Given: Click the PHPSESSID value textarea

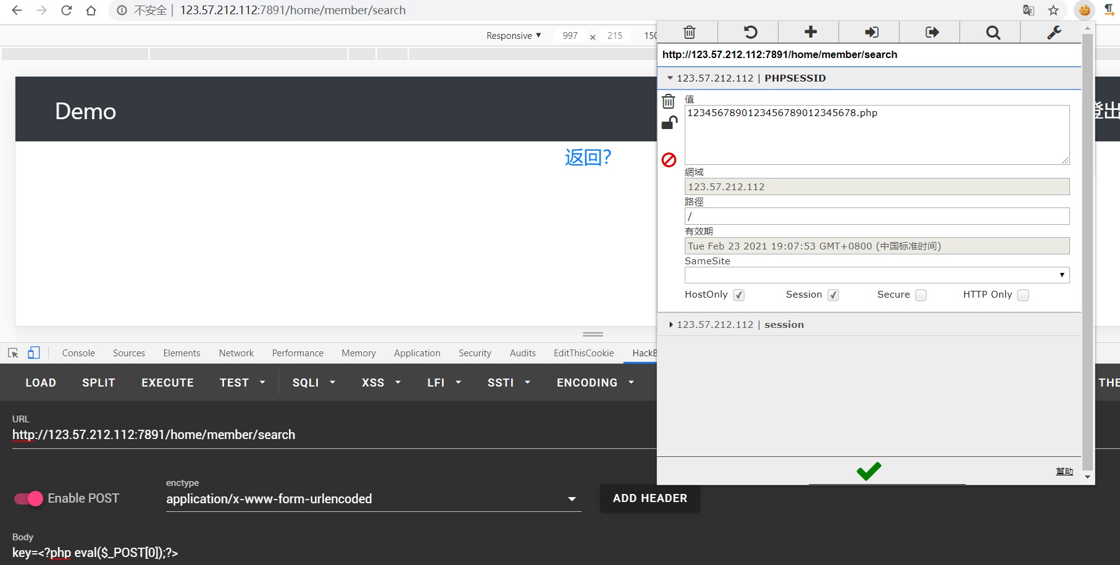Looking at the screenshot, I should click(x=877, y=135).
